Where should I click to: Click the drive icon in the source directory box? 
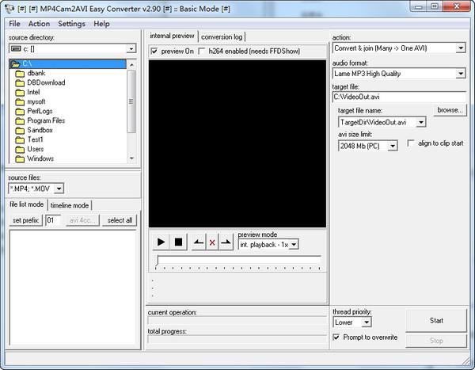(x=16, y=48)
